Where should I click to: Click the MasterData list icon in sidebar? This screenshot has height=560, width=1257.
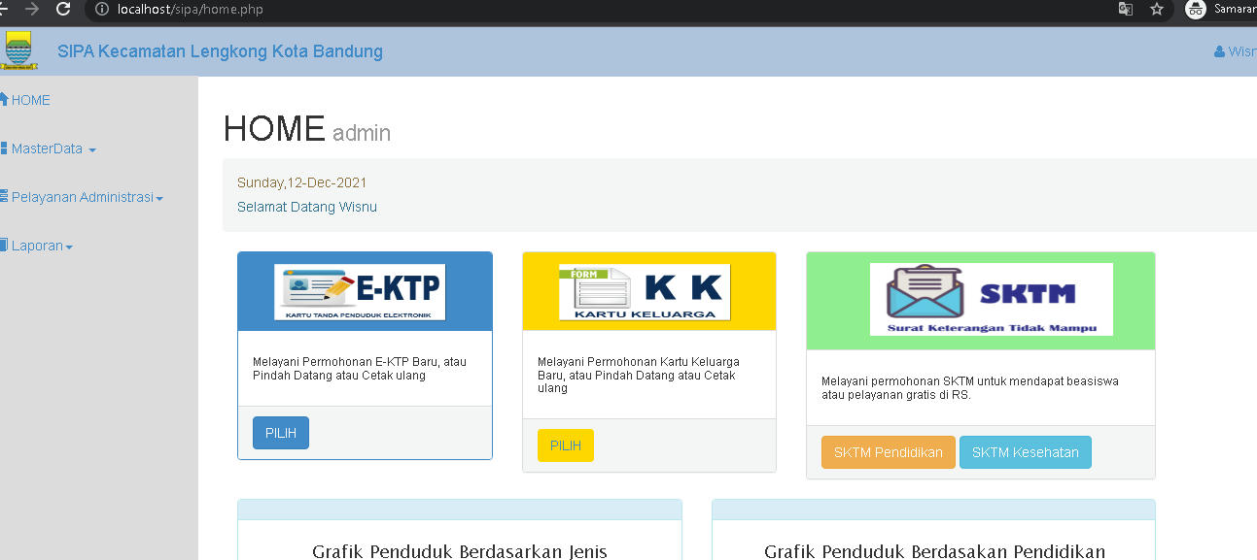coord(5,148)
